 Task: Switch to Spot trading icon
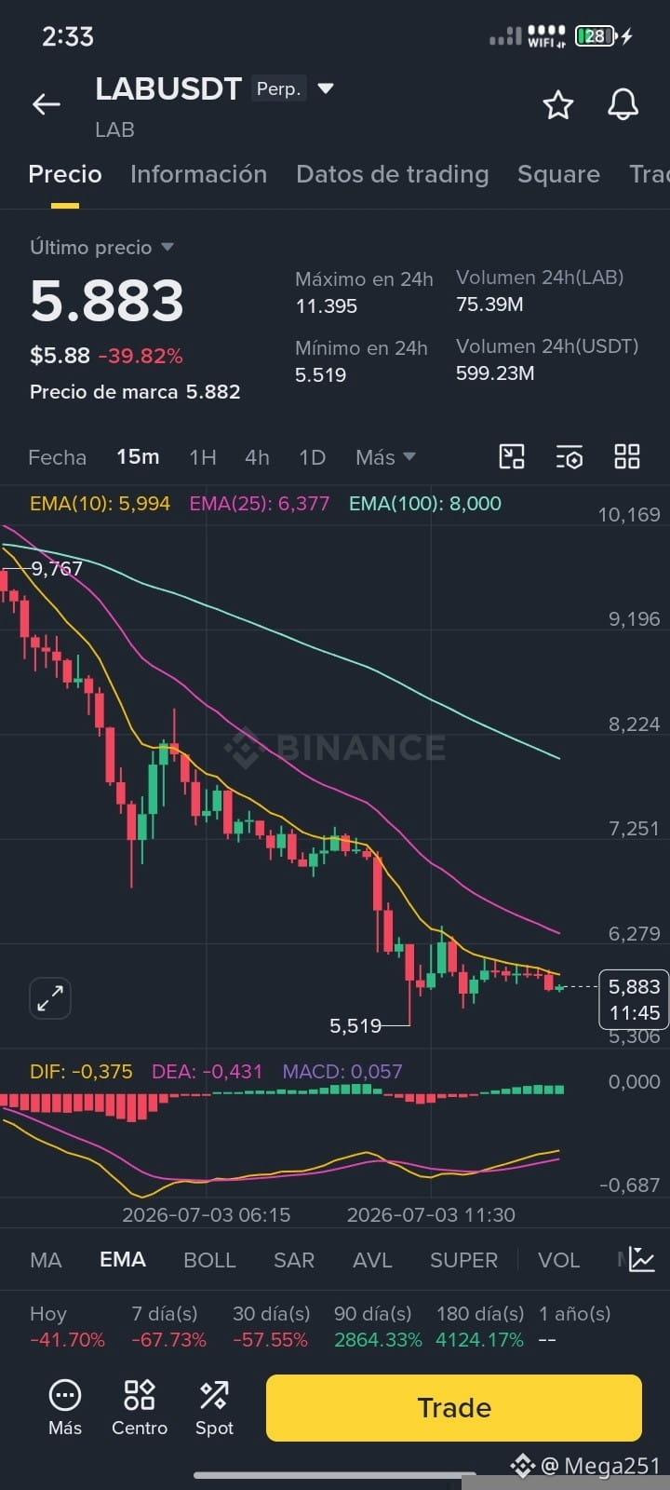[x=214, y=1407]
